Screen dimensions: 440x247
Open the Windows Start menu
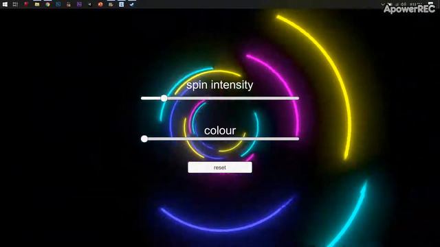pos(5,4)
